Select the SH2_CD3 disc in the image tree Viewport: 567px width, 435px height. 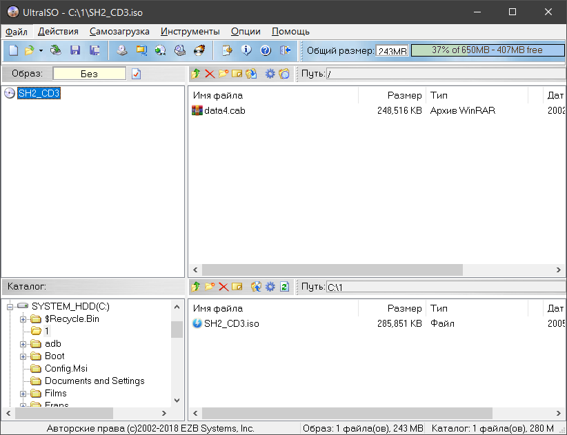coord(39,93)
